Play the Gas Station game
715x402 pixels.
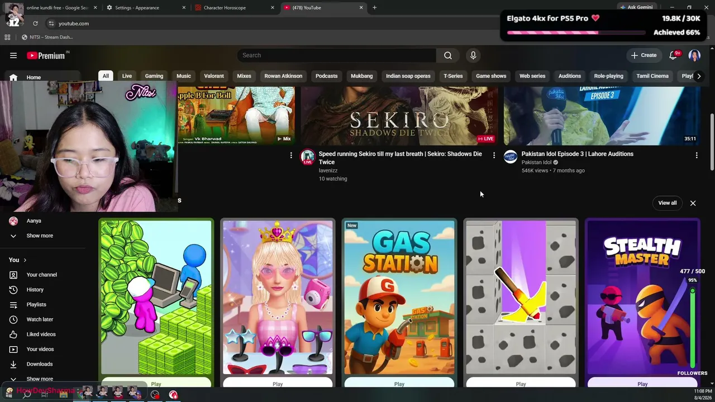pos(399,384)
